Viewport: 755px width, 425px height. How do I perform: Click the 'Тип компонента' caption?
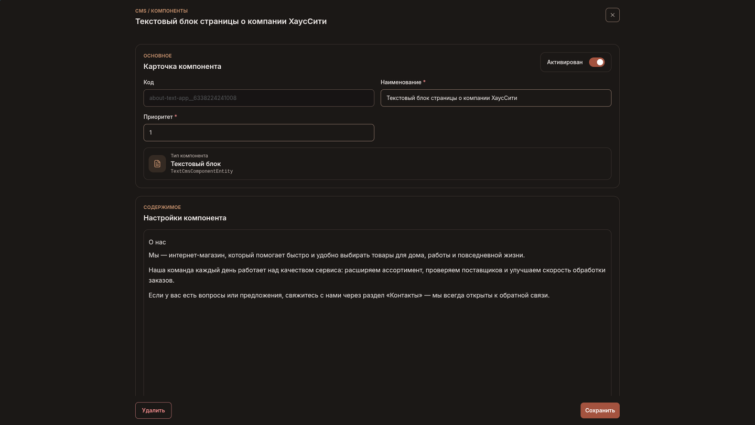[x=189, y=156]
